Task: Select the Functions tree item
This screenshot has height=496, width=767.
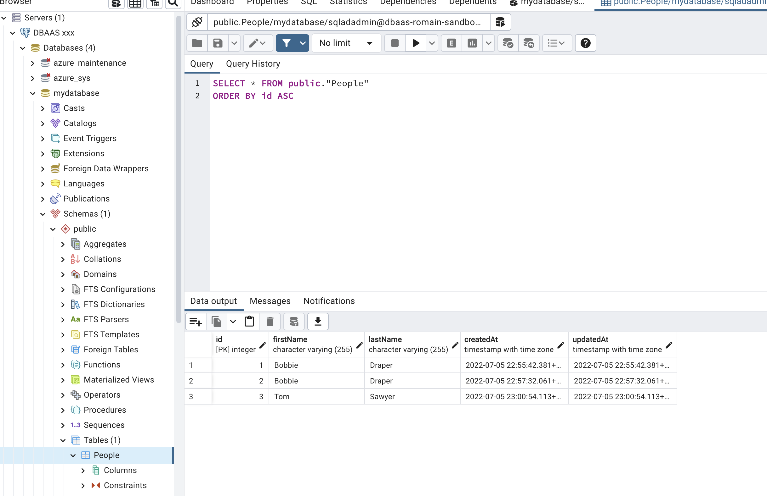Action: coord(102,365)
